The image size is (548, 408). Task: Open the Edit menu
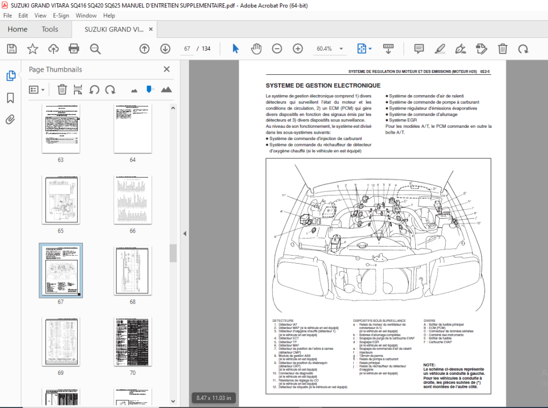23,16
